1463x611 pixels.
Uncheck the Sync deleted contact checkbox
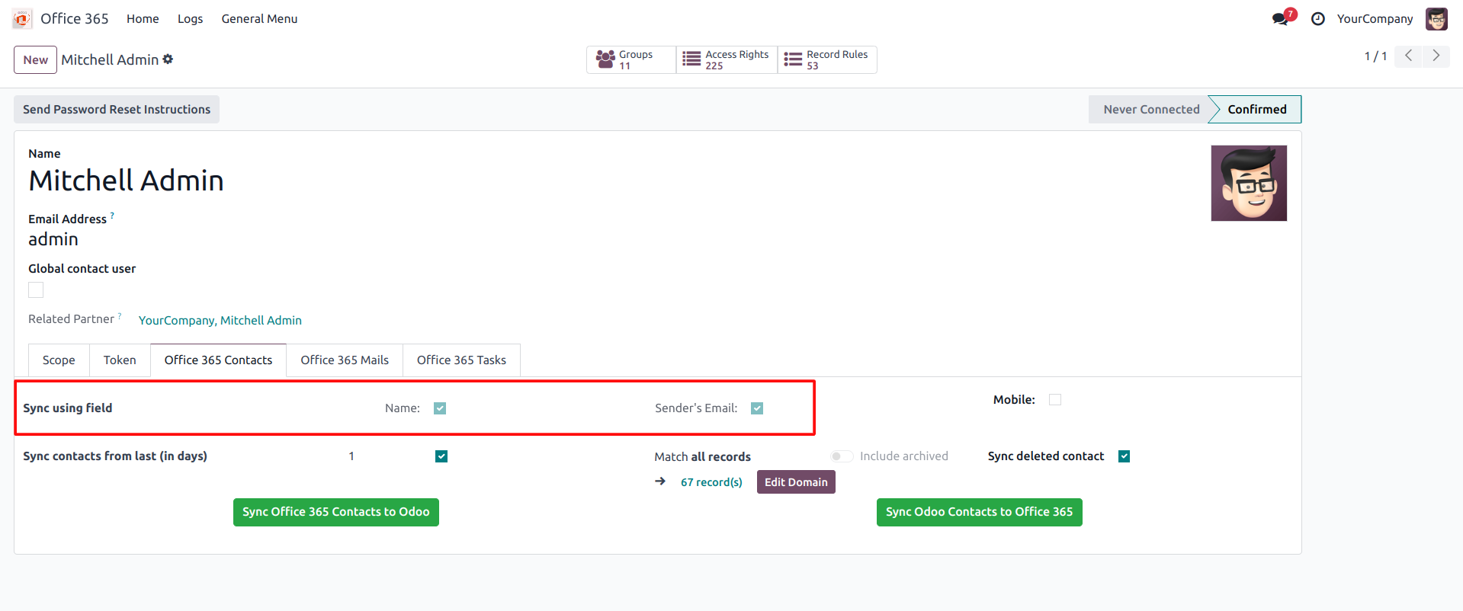tap(1124, 456)
